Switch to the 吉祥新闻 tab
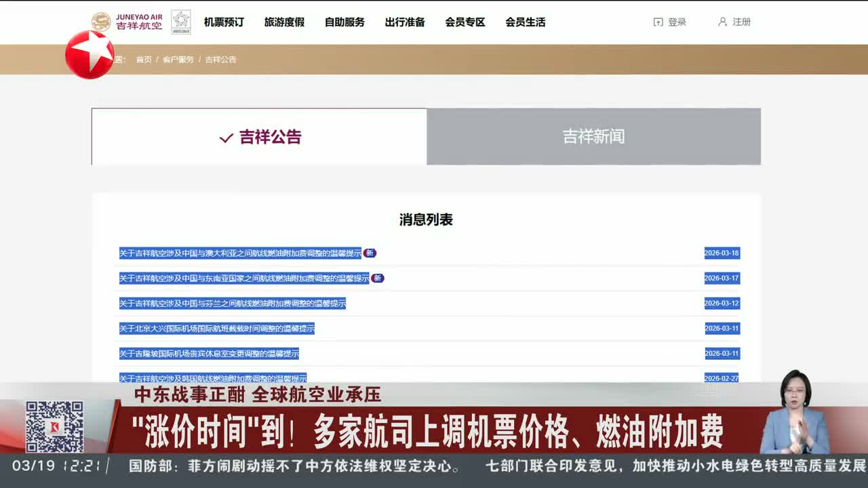Viewport: 868px width, 488px height. pos(593,137)
